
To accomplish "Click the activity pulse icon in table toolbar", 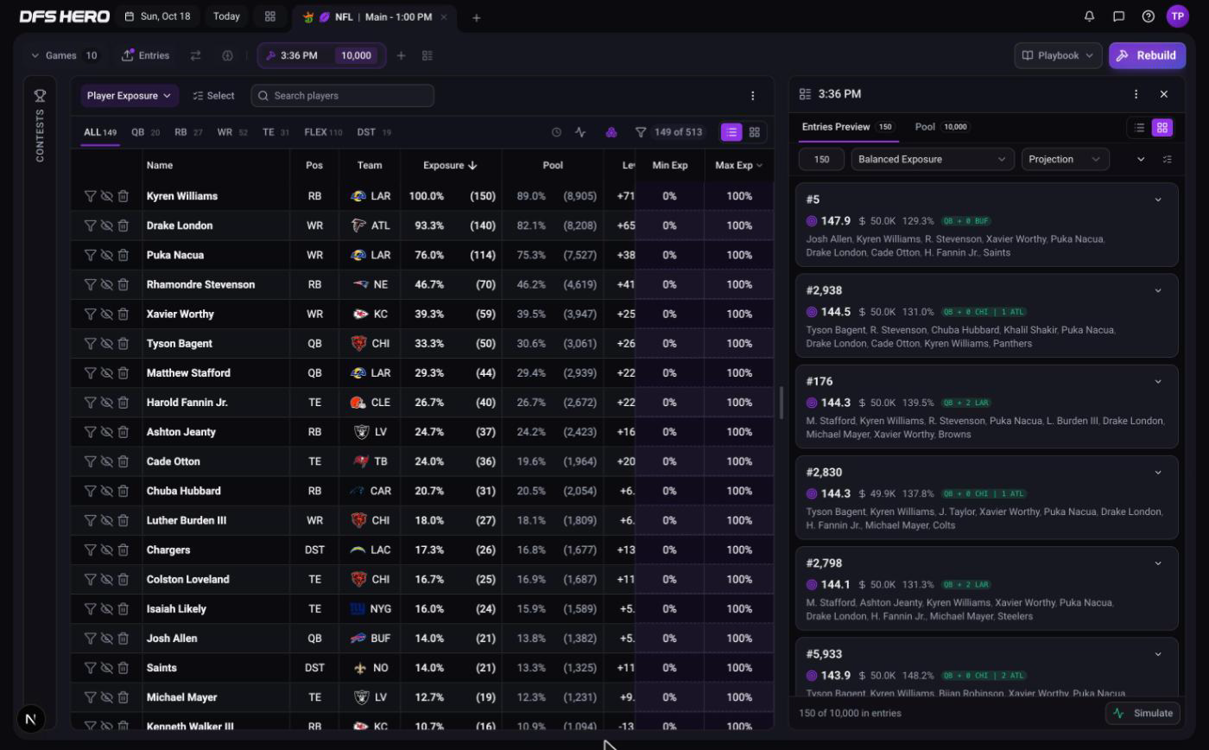I will (580, 132).
